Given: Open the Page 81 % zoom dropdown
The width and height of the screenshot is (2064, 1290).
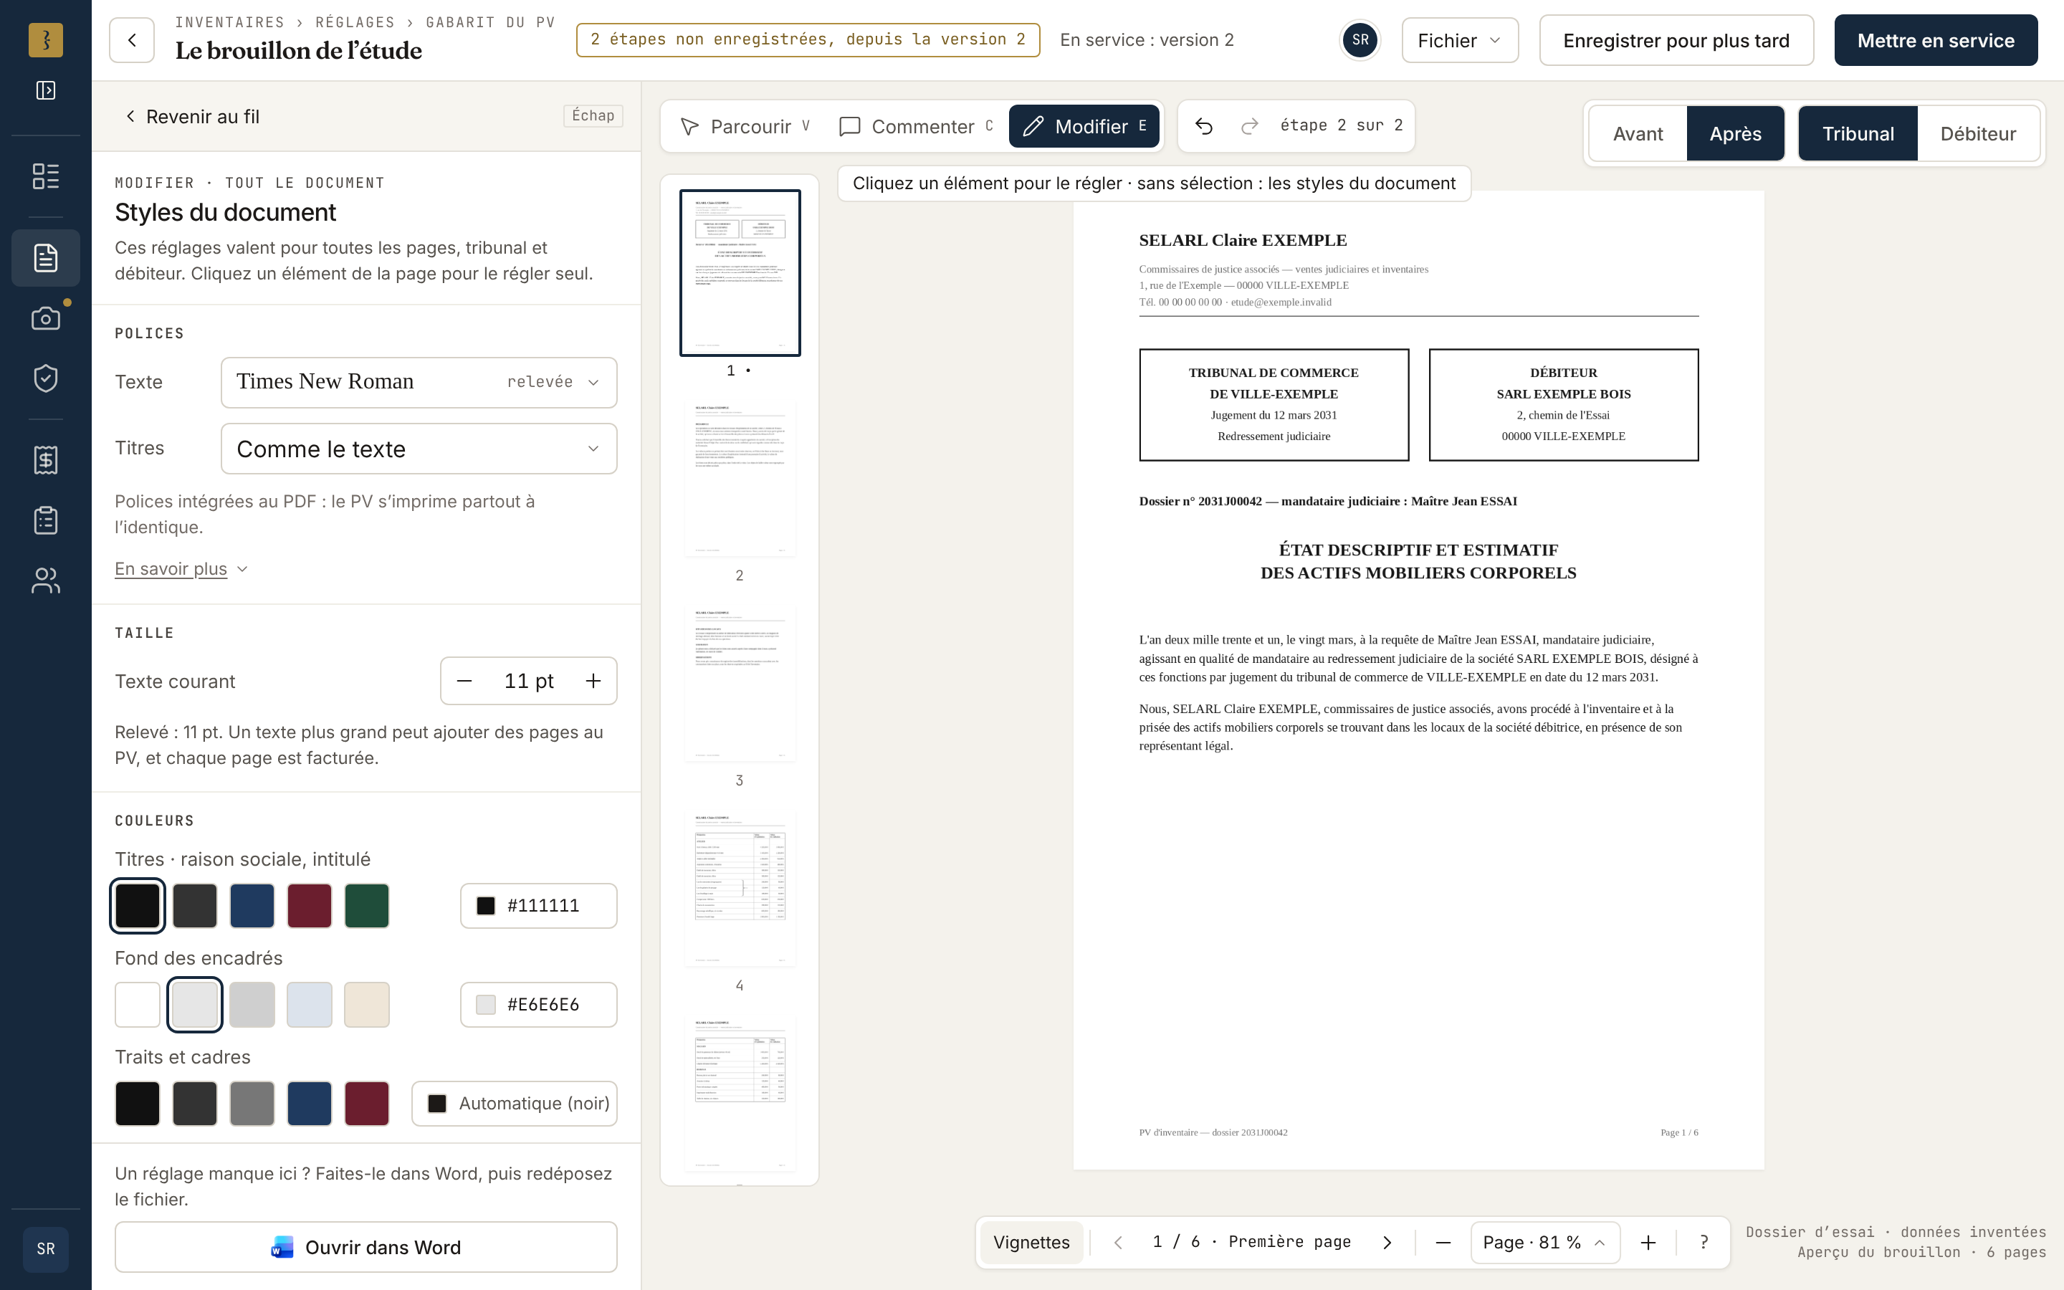Looking at the screenshot, I should (x=1544, y=1242).
